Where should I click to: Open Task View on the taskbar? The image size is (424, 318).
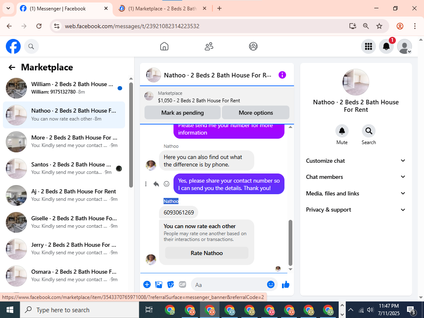pos(149,310)
